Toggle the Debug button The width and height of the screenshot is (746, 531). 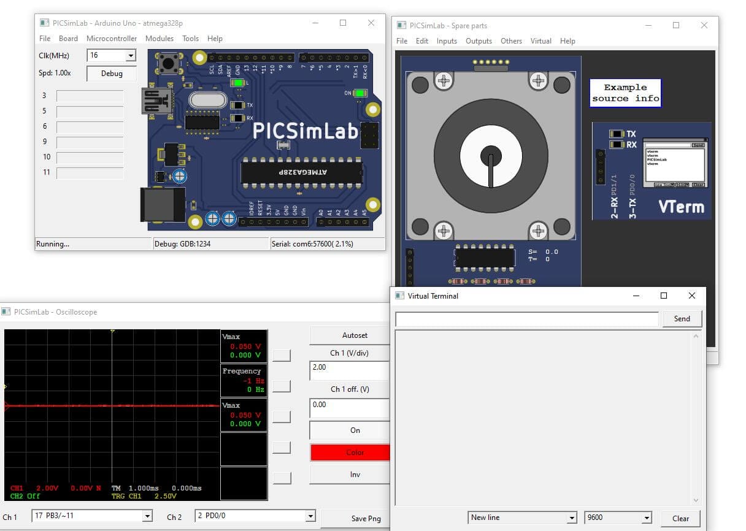[112, 74]
